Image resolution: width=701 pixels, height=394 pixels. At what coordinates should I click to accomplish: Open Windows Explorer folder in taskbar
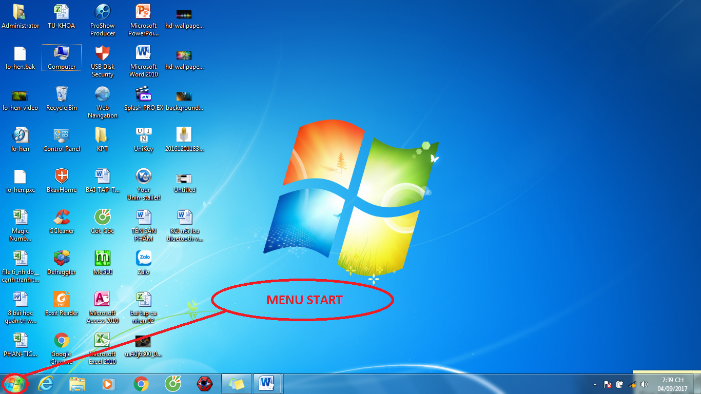[77, 384]
